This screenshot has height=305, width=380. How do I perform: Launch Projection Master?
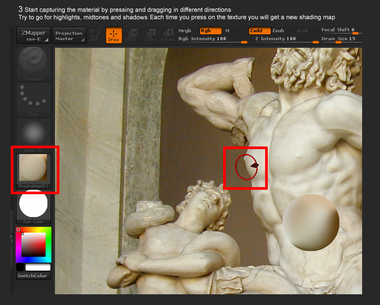69,36
